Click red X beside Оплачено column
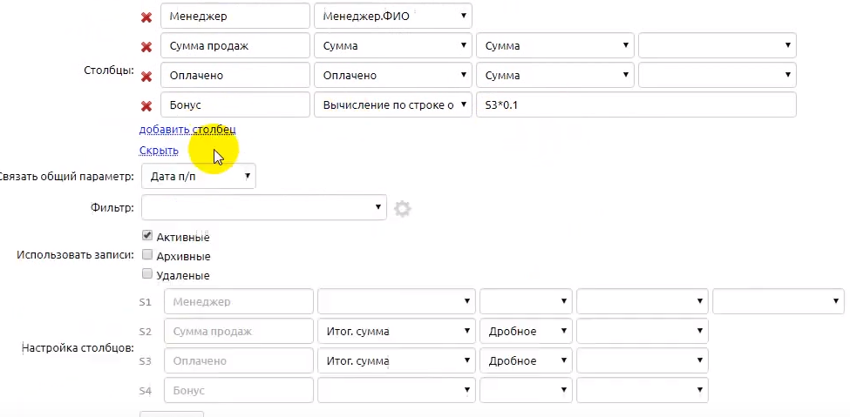 [146, 77]
